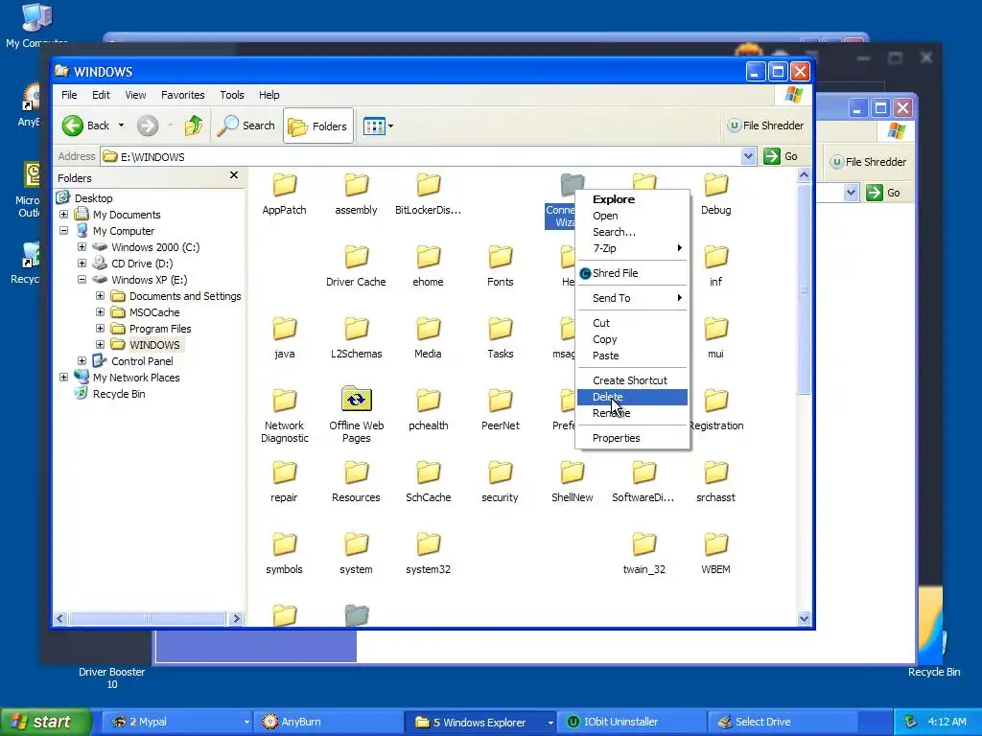Open the View menu
The height and width of the screenshot is (736, 982).
pyautogui.click(x=135, y=95)
